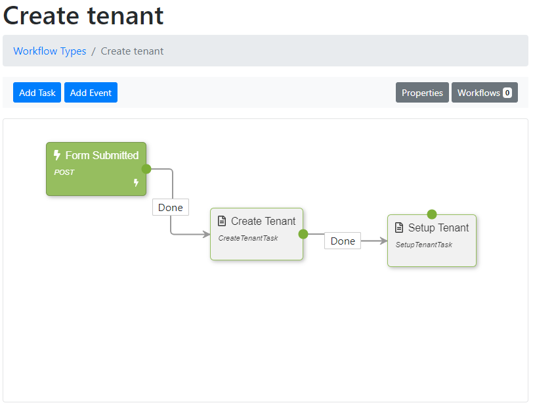Click the document icon on Create Tenant
Image resolution: width=533 pixels, height=407 pixels.
point(222,221)
